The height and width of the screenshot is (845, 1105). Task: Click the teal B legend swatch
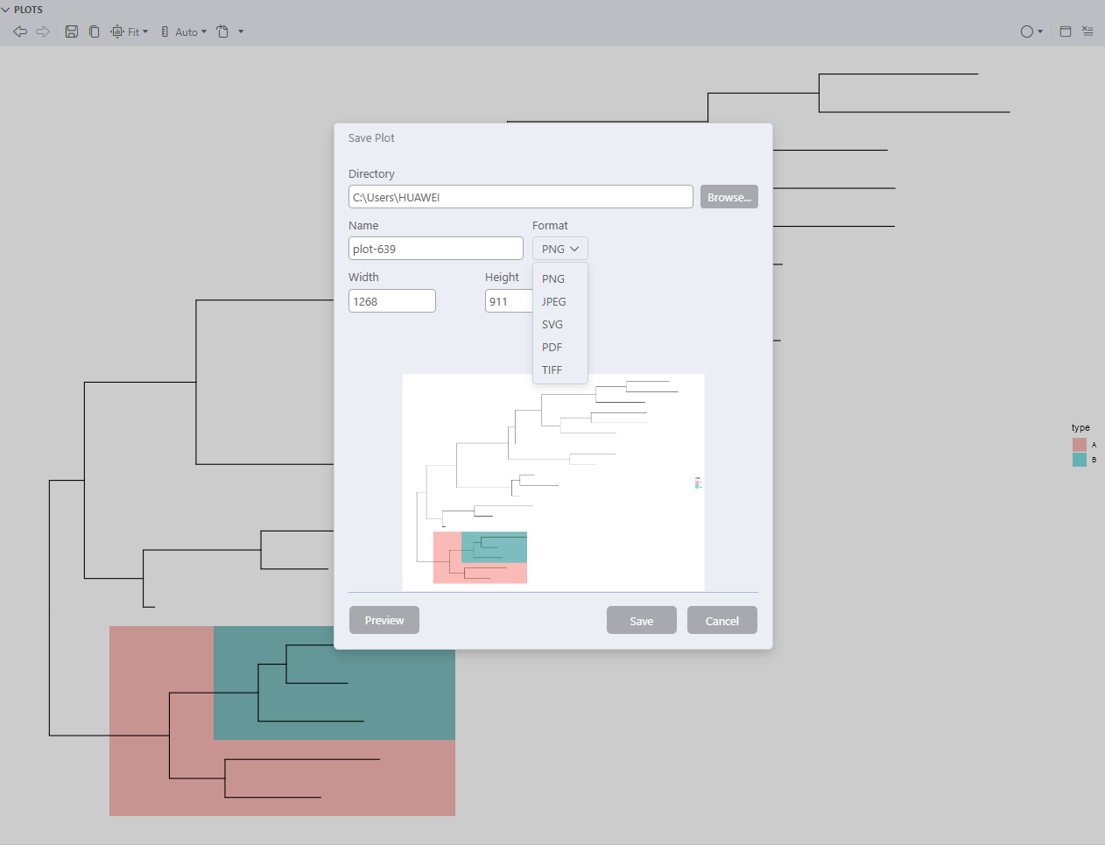pyautogui.click(x=1079, y=460)
